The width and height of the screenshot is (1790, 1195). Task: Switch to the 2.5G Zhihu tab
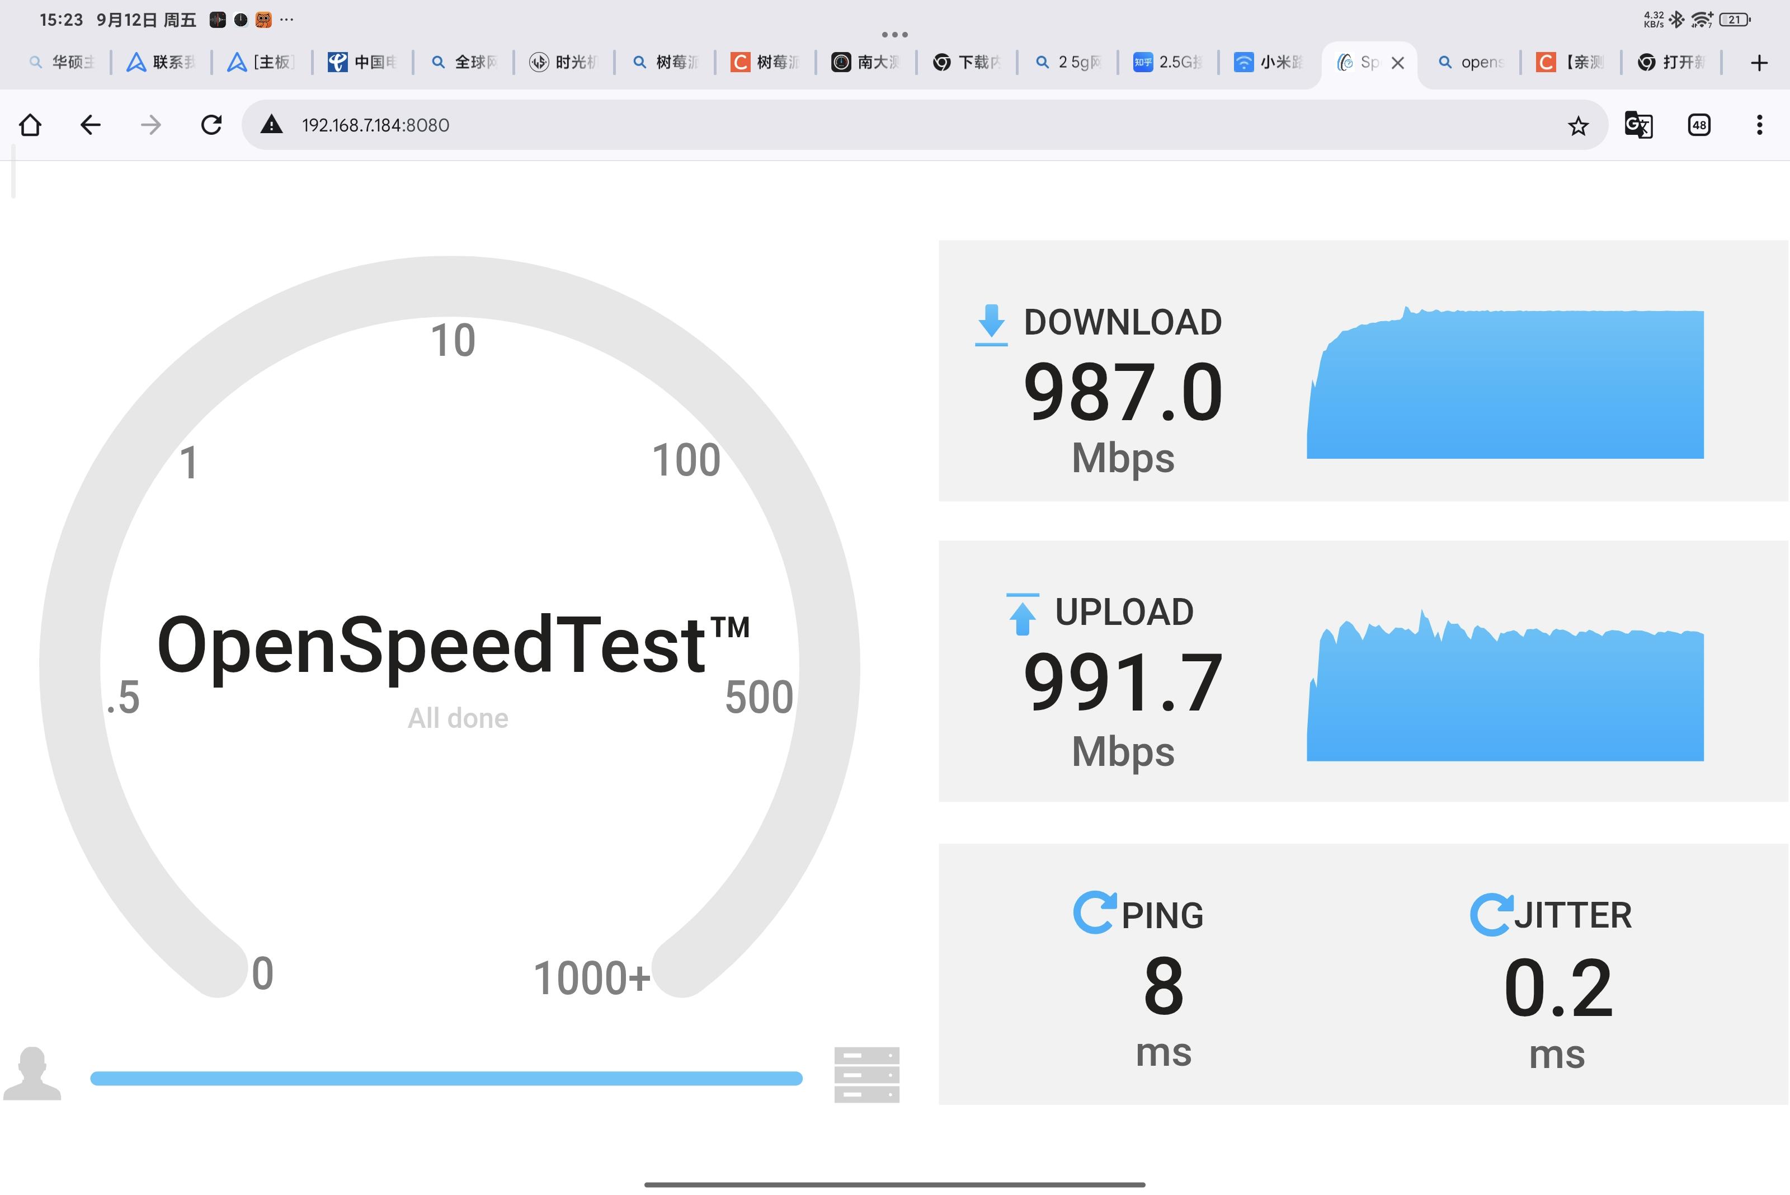coord(1167,63)
